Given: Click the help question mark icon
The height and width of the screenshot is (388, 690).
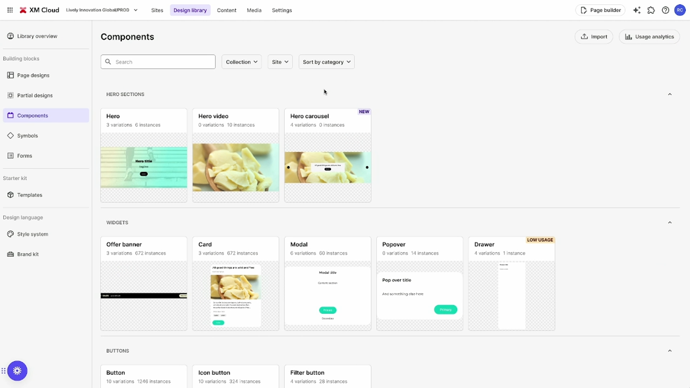Looking at the screenshot, I should tap(666, 10).
